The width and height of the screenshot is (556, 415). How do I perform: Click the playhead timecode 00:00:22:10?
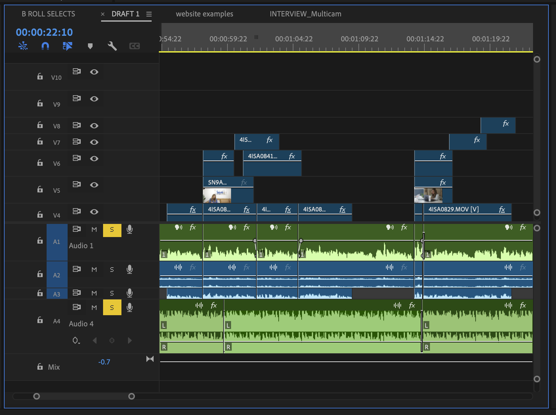pyautogui.click(x=44, y=32)
